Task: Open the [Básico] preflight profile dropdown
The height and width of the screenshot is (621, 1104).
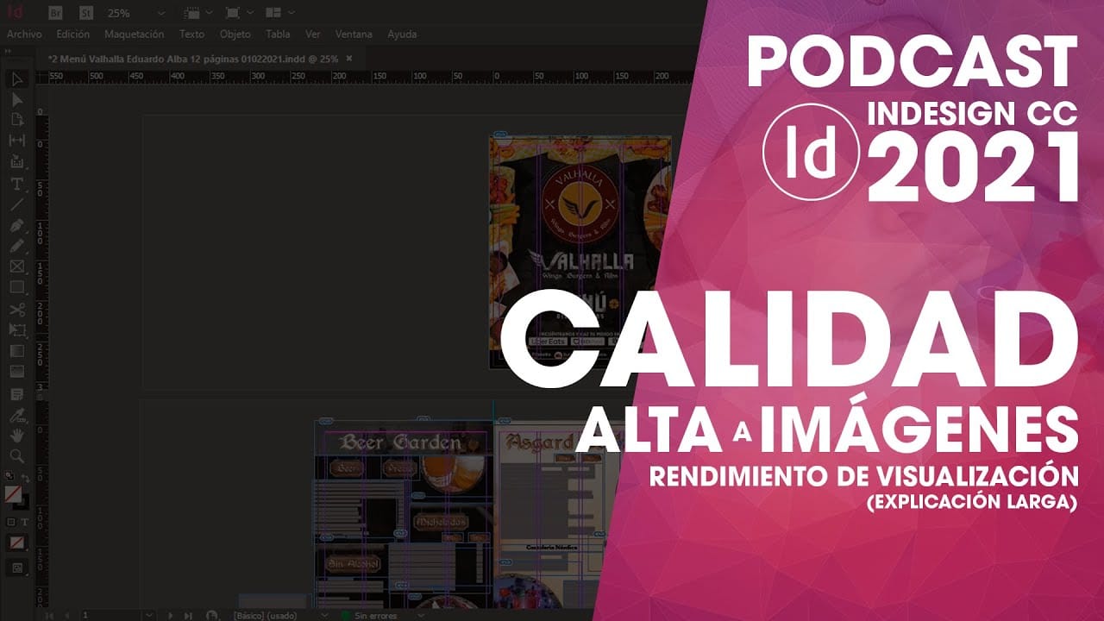Action: coord(326,616)
